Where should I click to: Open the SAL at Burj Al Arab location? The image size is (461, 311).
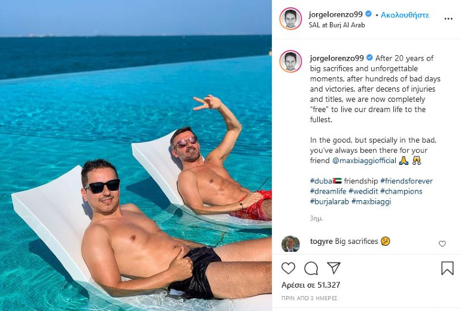coord(336,25)
